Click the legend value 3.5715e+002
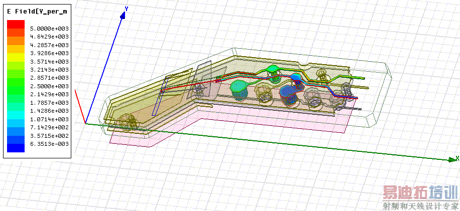The height and width of the screenshot is (211, 460). click(49, 136)
